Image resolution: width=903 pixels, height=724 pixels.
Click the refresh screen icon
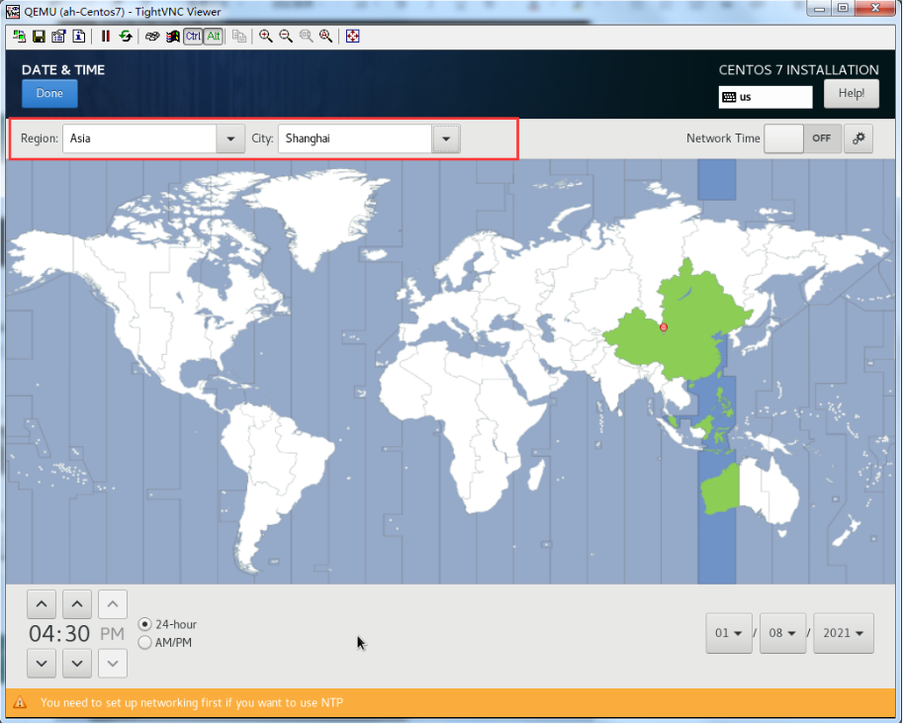pos(126,37)
